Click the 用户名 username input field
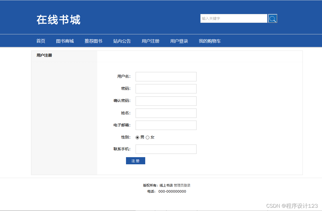The width and height of the screenshot is (322, 211). pyautogui.click(x=166, y=77)
